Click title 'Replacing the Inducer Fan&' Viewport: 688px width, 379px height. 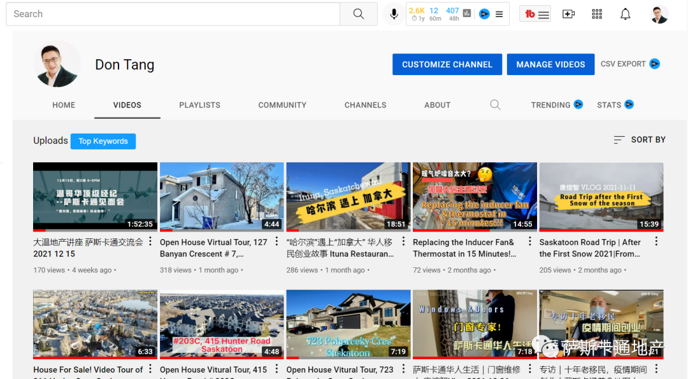coord(463,242)
